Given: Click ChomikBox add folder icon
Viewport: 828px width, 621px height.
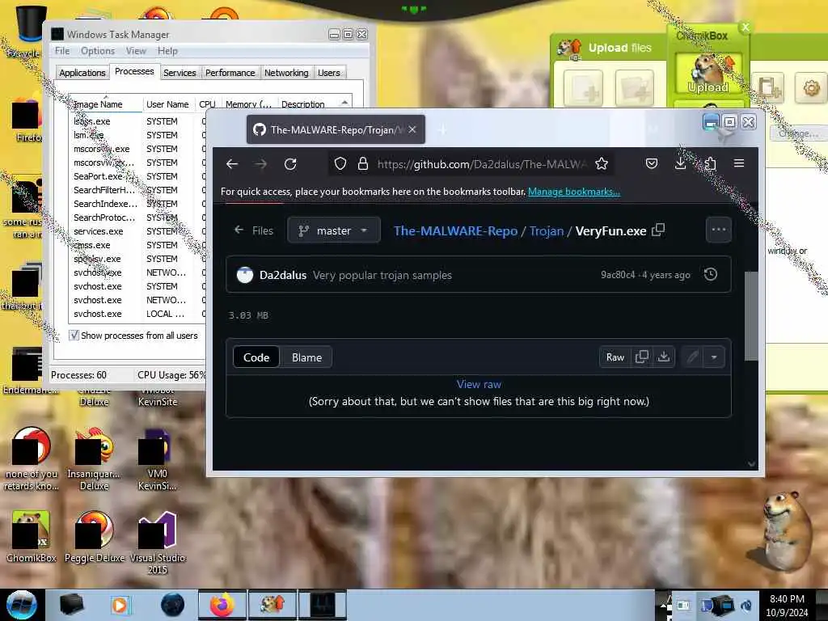Looking at the screenshot, I should click(634, 89).
